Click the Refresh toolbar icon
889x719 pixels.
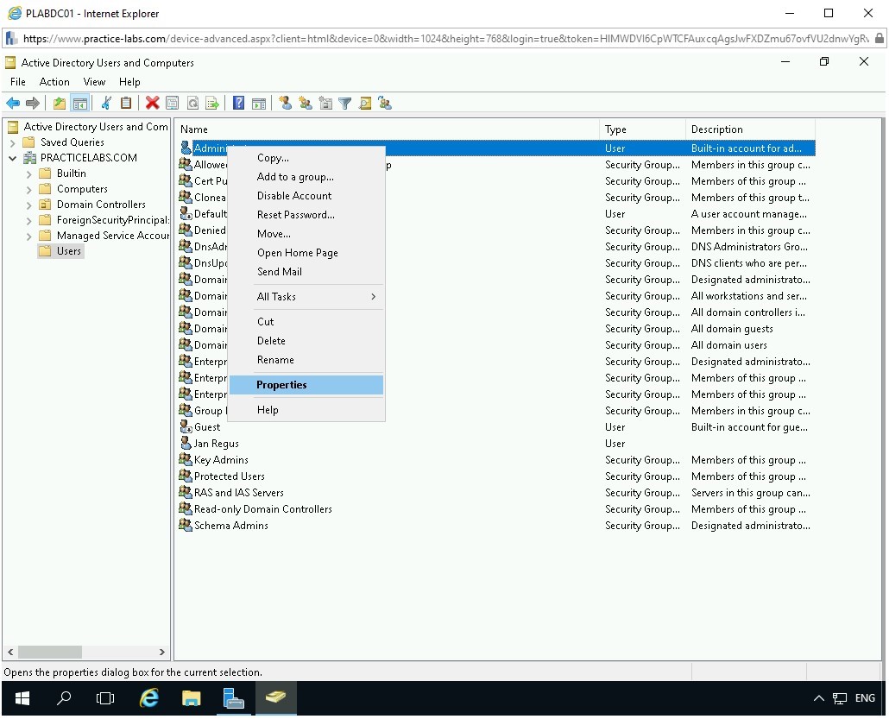(x=192, y=104)
